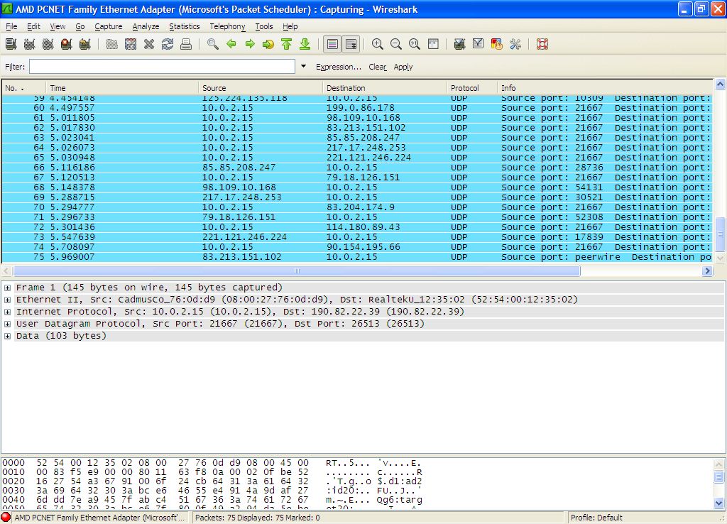The image size is (727, 524).
Task: Toggle colorize packet list
Action: pos(332,44)
